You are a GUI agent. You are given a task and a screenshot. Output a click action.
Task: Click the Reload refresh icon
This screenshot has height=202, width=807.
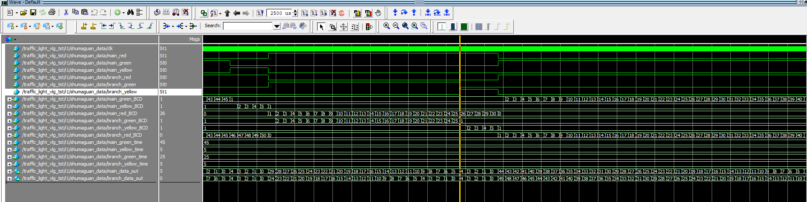[42, 13]
